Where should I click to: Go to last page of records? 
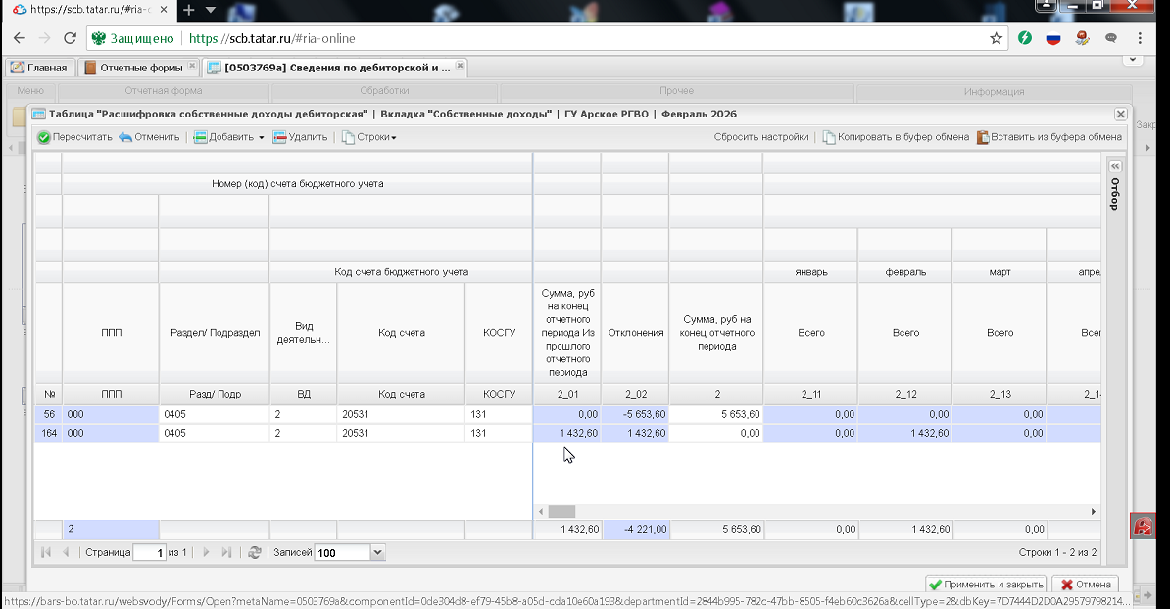pos(226,552)
